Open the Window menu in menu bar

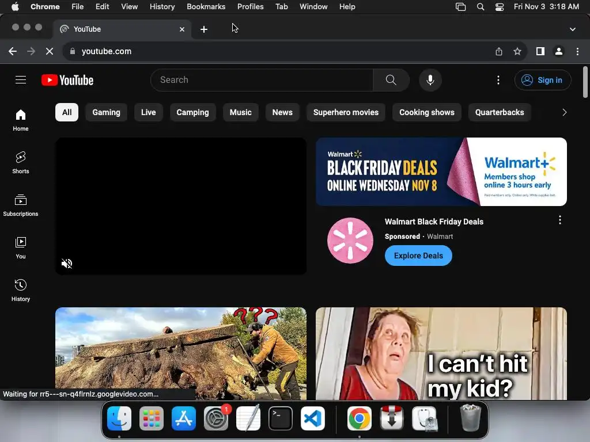pos(313,7)
